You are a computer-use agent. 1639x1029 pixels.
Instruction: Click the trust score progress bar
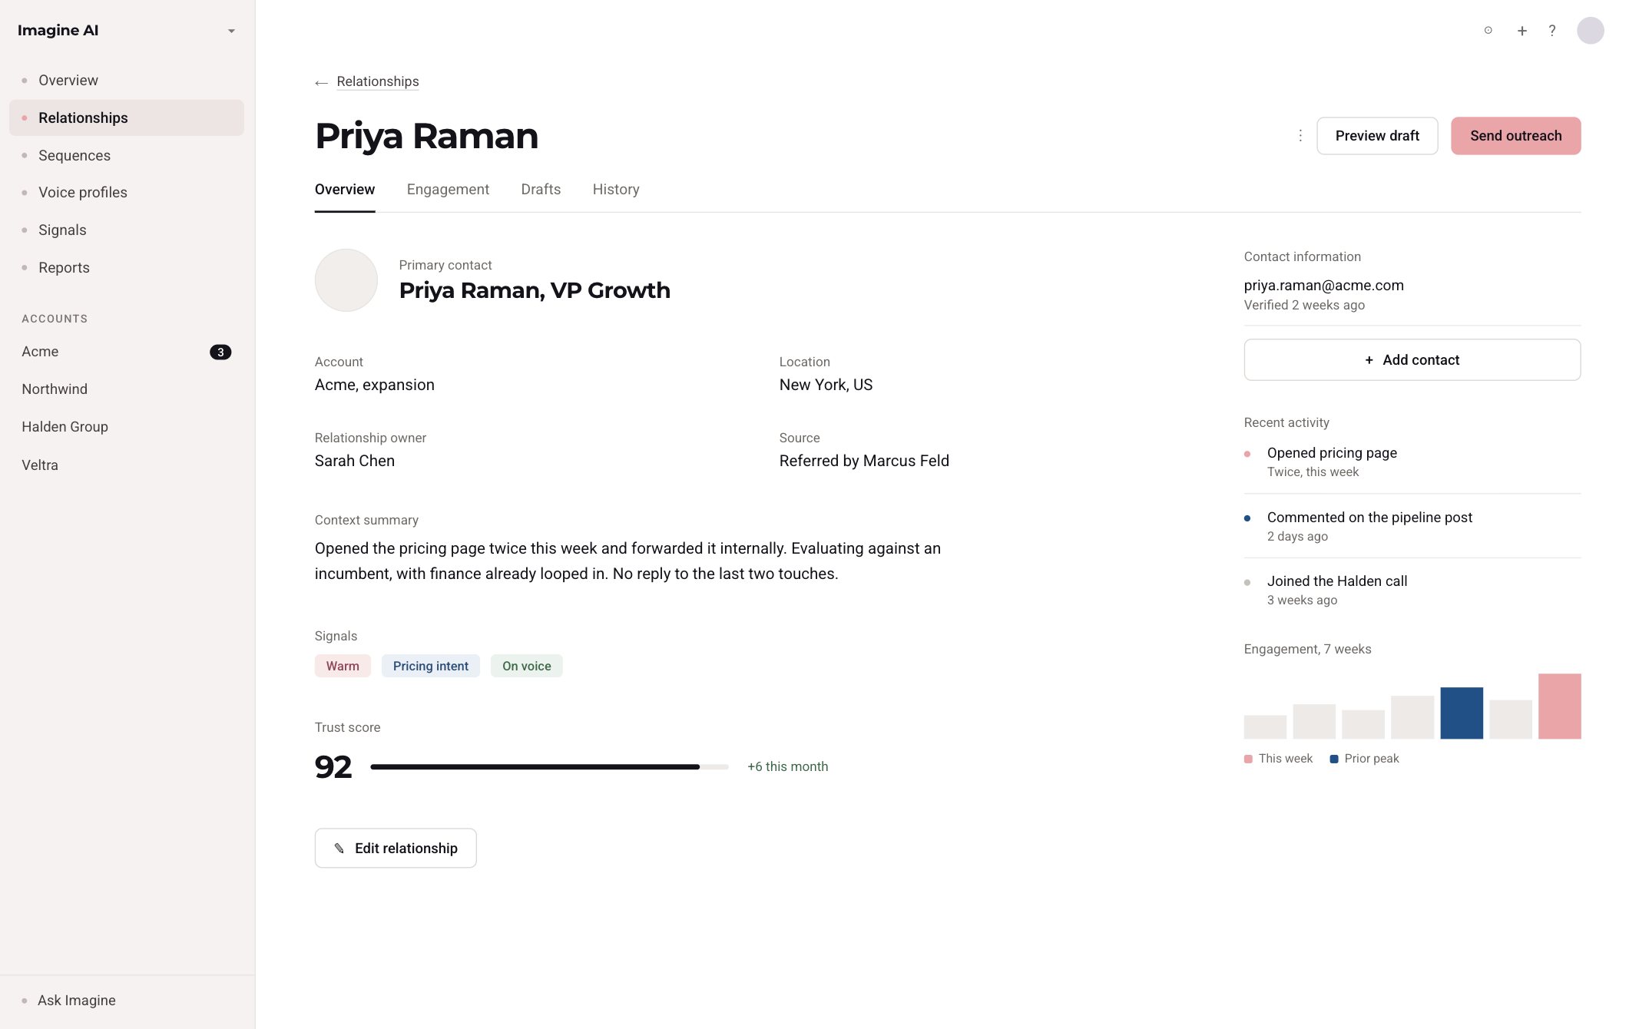coord(549,766)
